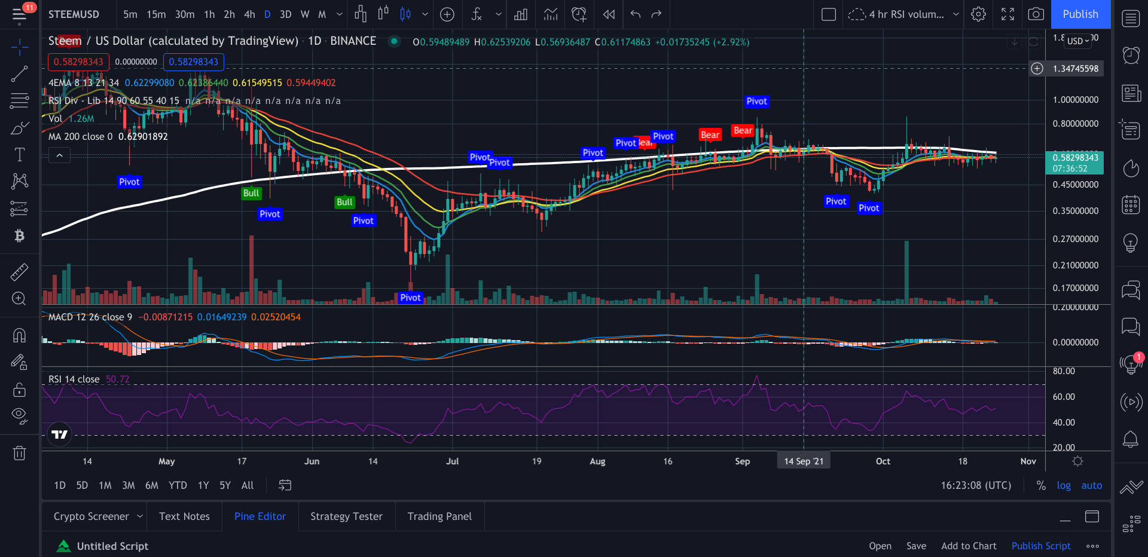Screen dimensions: 1148x557
Task: Open the select layout square button
Action: [x=829, y=14]
